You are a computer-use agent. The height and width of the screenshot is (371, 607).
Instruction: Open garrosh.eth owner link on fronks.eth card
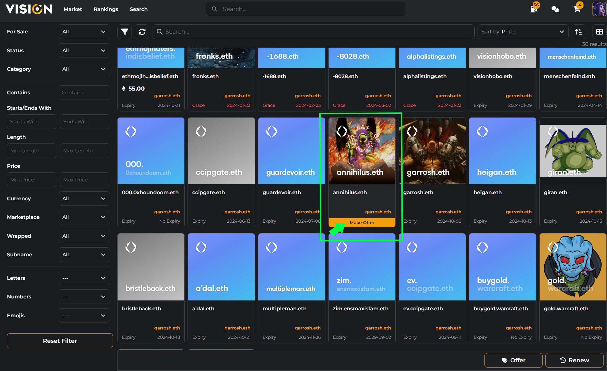pos(237,96)
